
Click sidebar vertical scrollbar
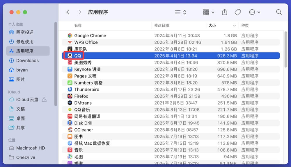(x=56, y=64)
